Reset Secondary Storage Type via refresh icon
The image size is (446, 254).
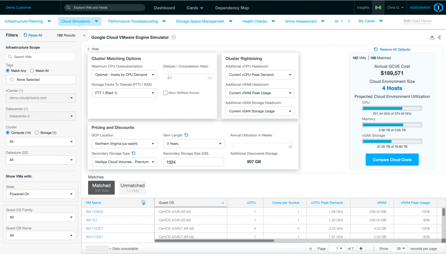click(x=133, y=153)
